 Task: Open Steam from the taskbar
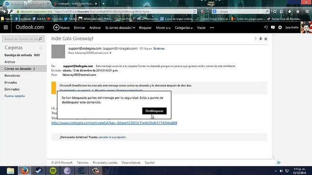tap(39, 171)
